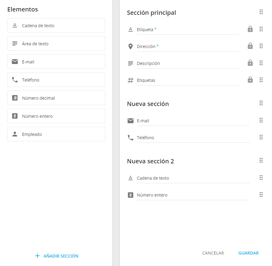Click the plus icon for Añadir sección
Image resolution: width=272 pixels, height=266 pixels.
point(37,256)
